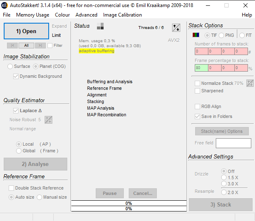Click the Stacking status line
The width and height of the screenshot is (255, 221).
pos(95,101)
